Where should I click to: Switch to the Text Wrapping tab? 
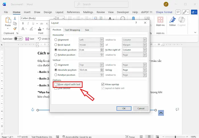72,30
